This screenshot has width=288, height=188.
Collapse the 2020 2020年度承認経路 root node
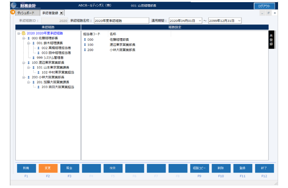[x=19, y=33]
